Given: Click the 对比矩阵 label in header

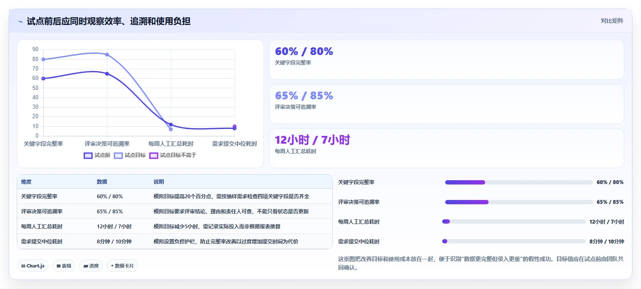Looking at the screenshot, I should pyautogui.click(x=612, y=21).
